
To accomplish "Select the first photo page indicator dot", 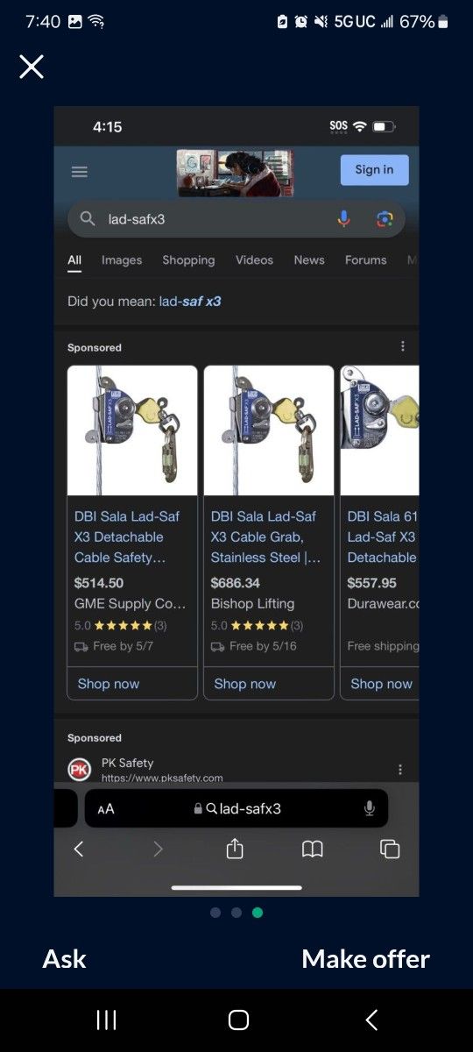I will click(215, 913).
